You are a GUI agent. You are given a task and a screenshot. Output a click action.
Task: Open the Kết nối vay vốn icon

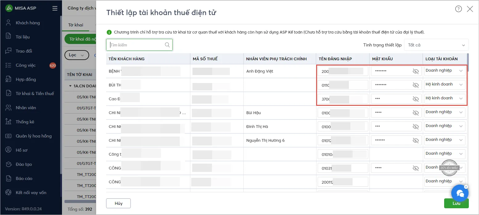9,193
